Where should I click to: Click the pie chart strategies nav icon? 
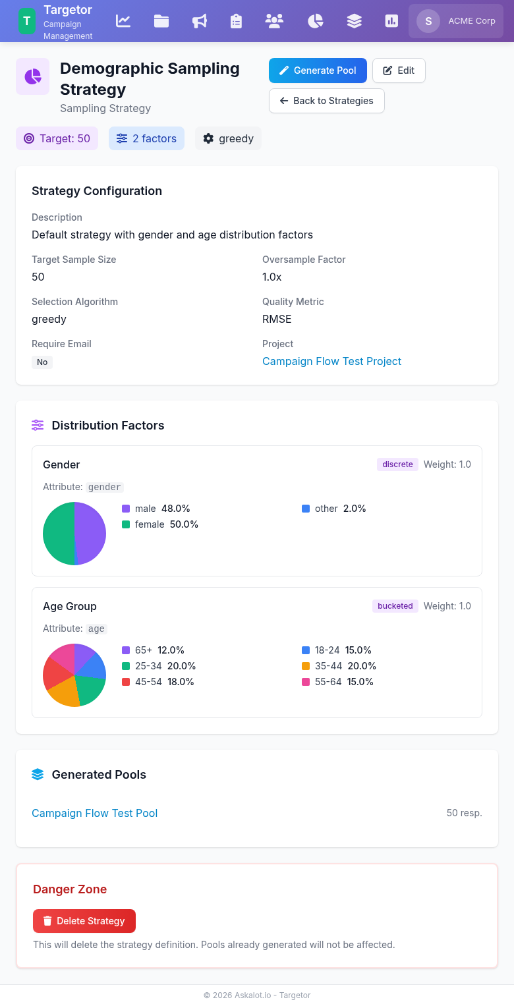pos(316,21)
